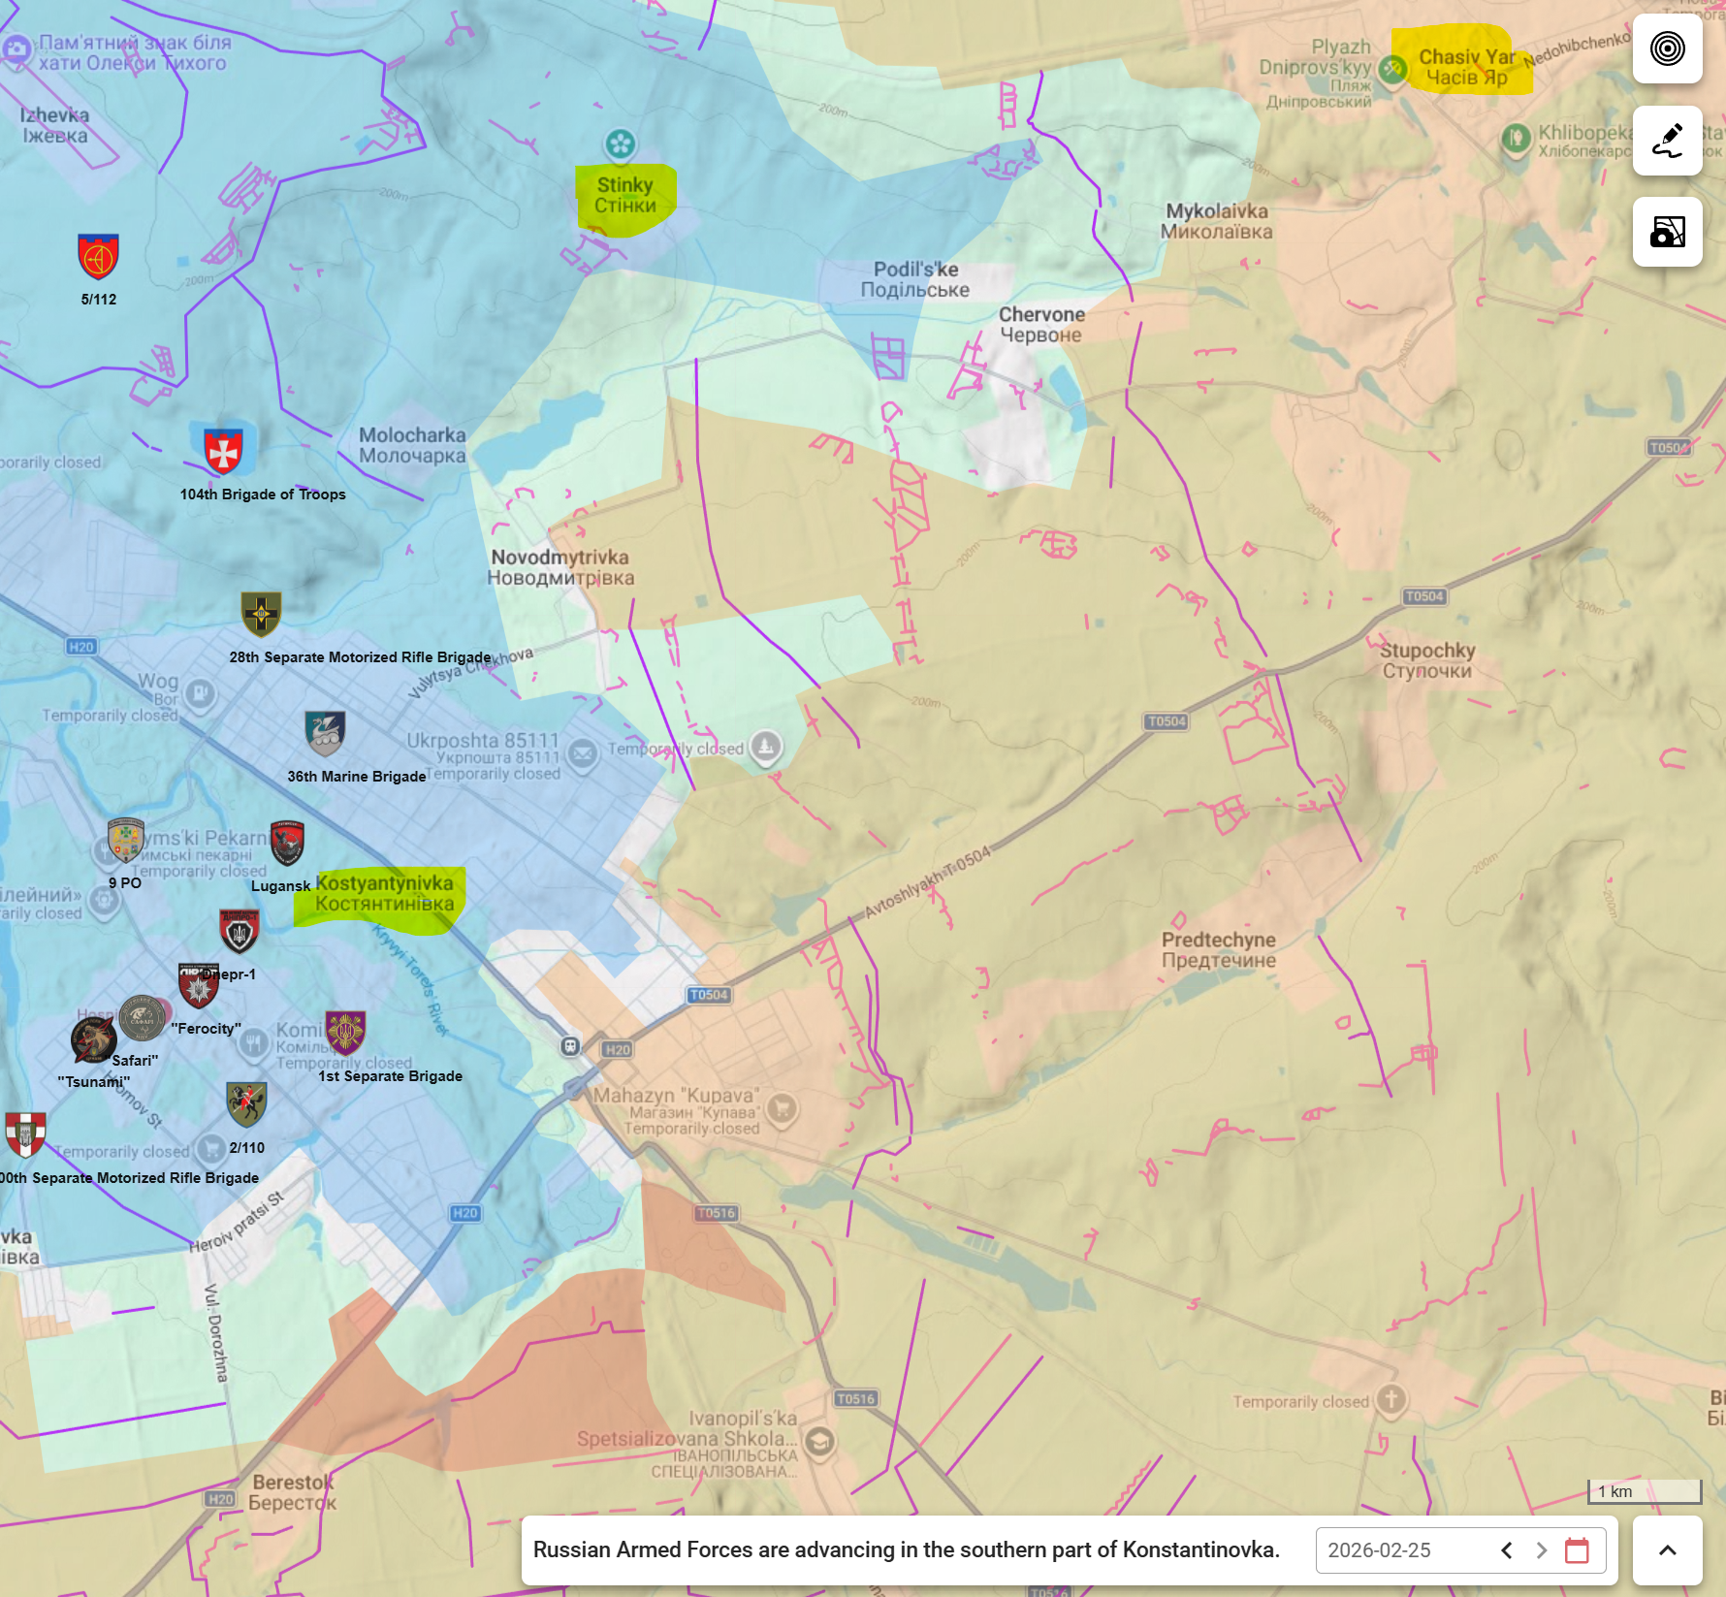1726x1597 pixels.
Task: Open the Mahazyn "Kupava" shopping marker
Action: (x=782, y=1109)
